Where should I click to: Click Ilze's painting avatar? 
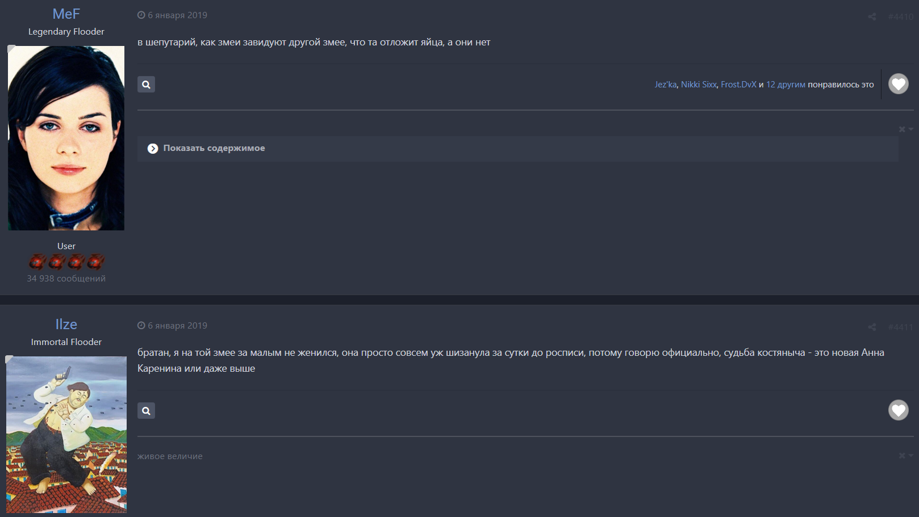66,435
